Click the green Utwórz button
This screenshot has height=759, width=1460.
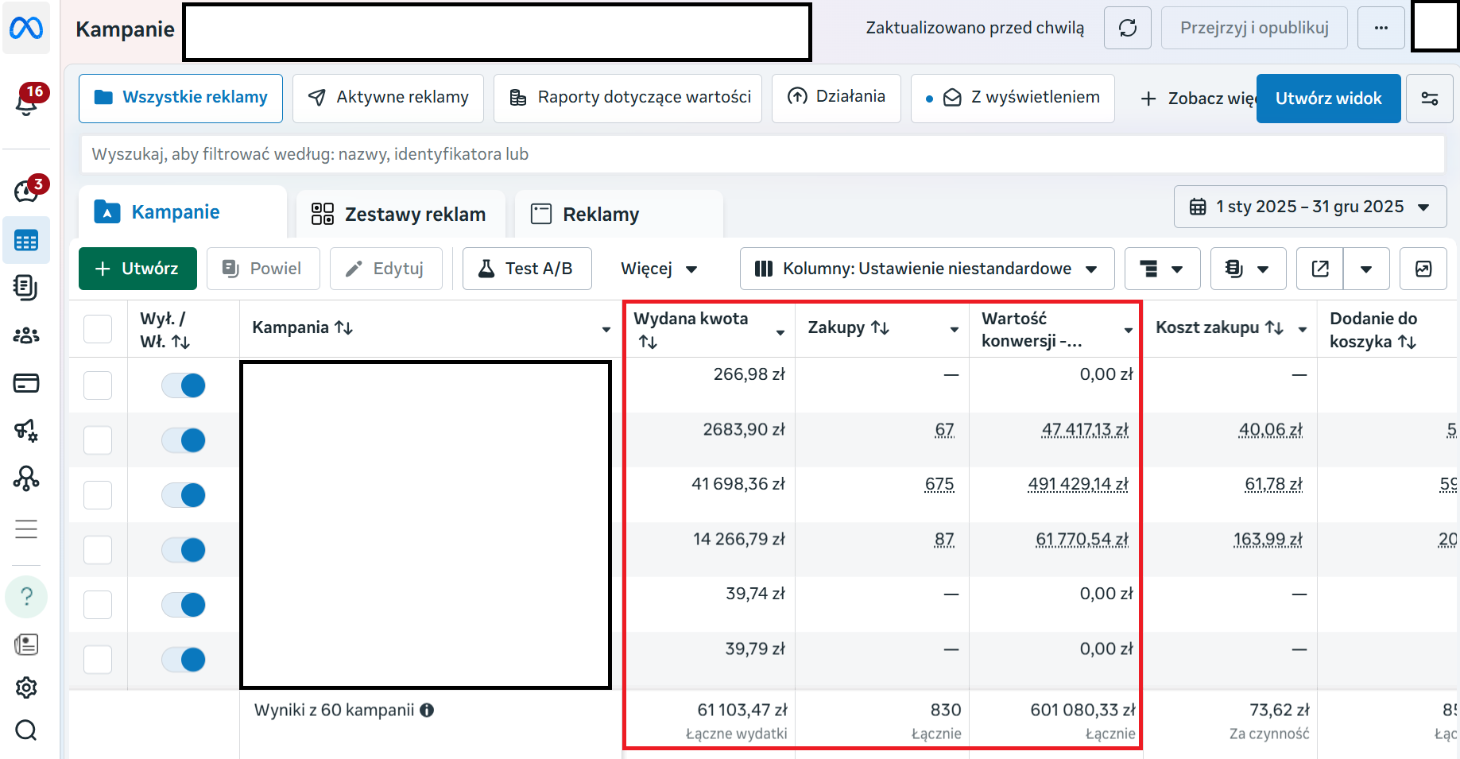137,269
